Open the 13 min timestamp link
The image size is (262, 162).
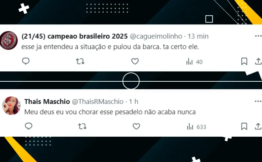pyautogui.click(x=198, y=36)
